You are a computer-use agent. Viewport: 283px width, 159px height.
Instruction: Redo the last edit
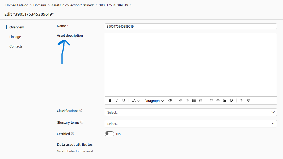point(248,101)
